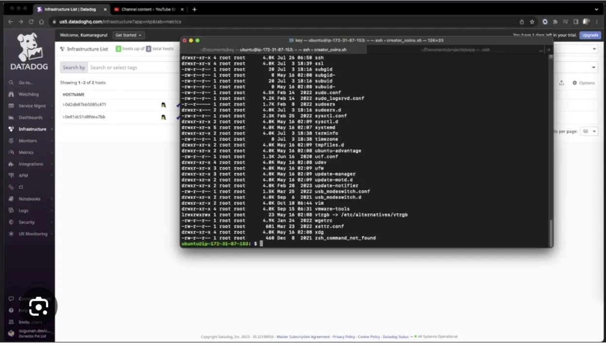The height and width of the screenshot is (345, 606).
Task: Click the Upgrade button
Action: click(590, 35)
